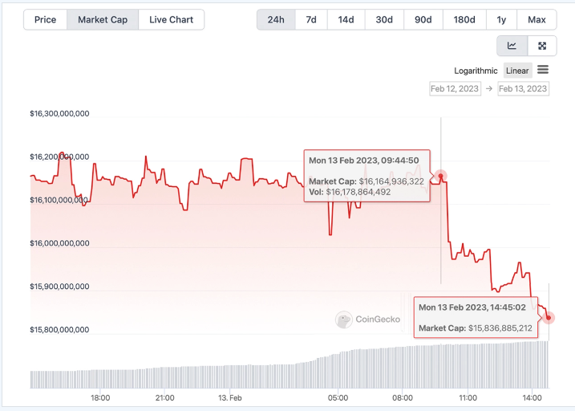The image size is (575, 411).
Task: Click the 09:44:50 data point marker
Action: click(440, 176)
